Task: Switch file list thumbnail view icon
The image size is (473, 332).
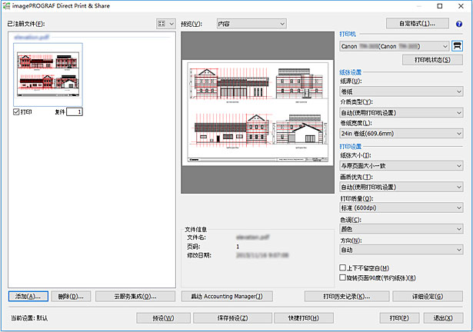Action: pos(161,24)
